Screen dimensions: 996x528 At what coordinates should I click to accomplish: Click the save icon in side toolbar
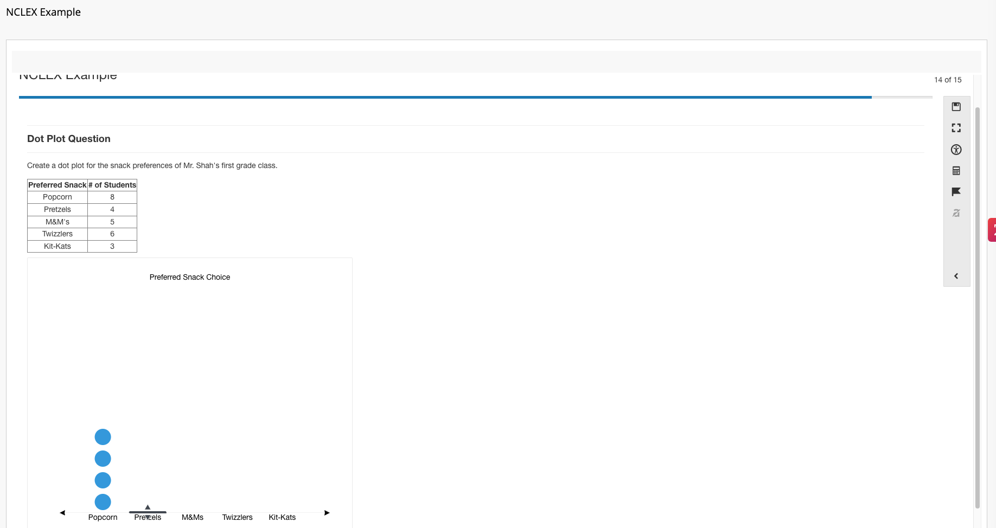[956, 107]
